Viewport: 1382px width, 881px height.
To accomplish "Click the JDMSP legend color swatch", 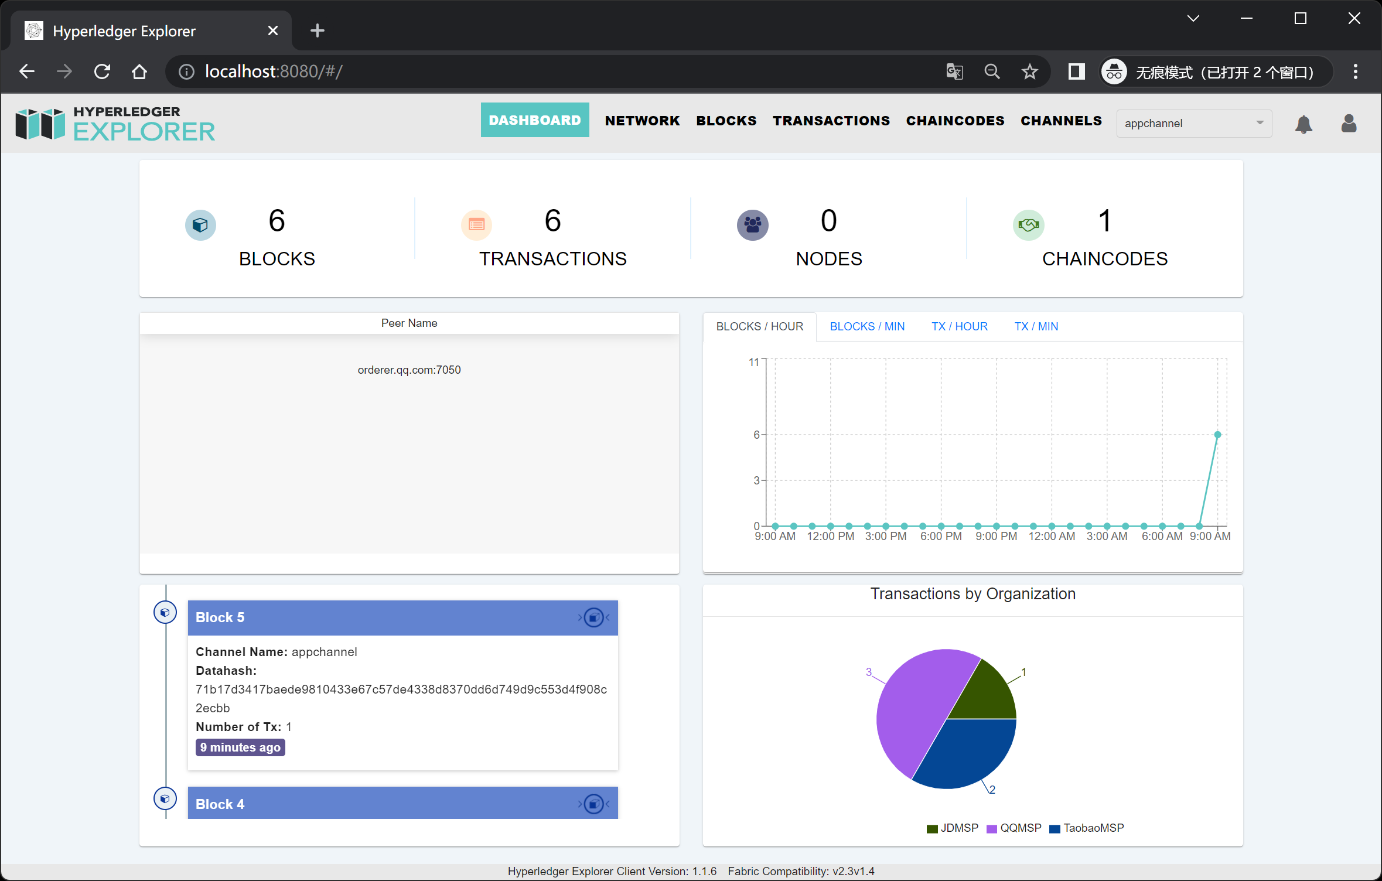I will pyautogui.click(x=932, y=829).
